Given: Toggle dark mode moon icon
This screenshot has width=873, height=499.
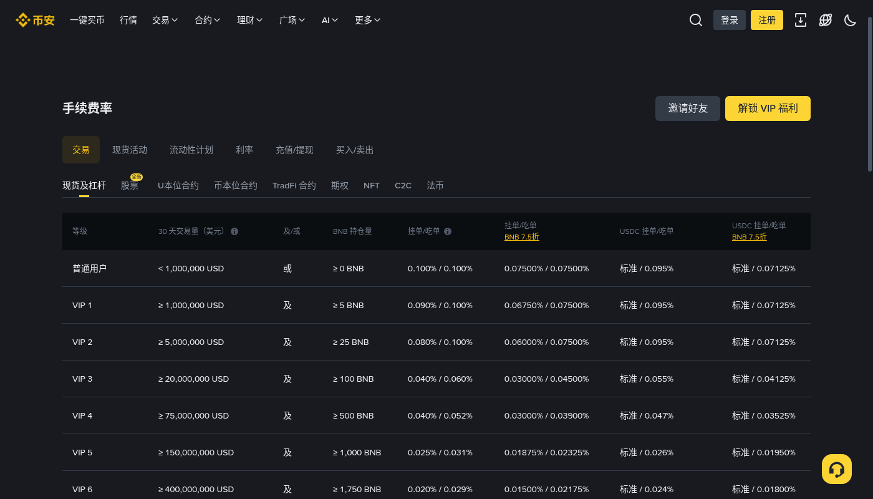Looking at the screenshot, I should [x=851, y=20].
